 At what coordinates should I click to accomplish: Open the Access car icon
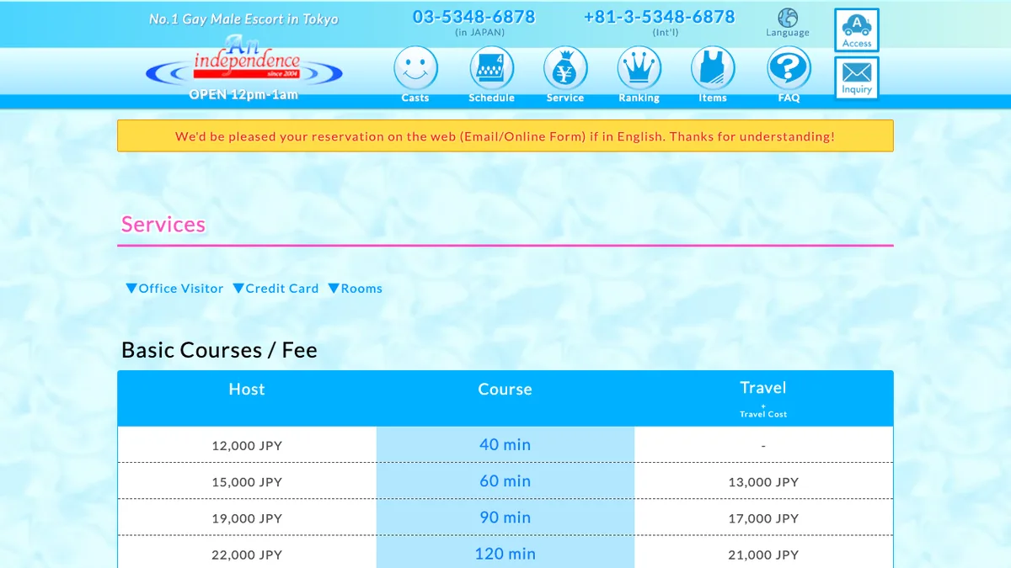[857, 30]
